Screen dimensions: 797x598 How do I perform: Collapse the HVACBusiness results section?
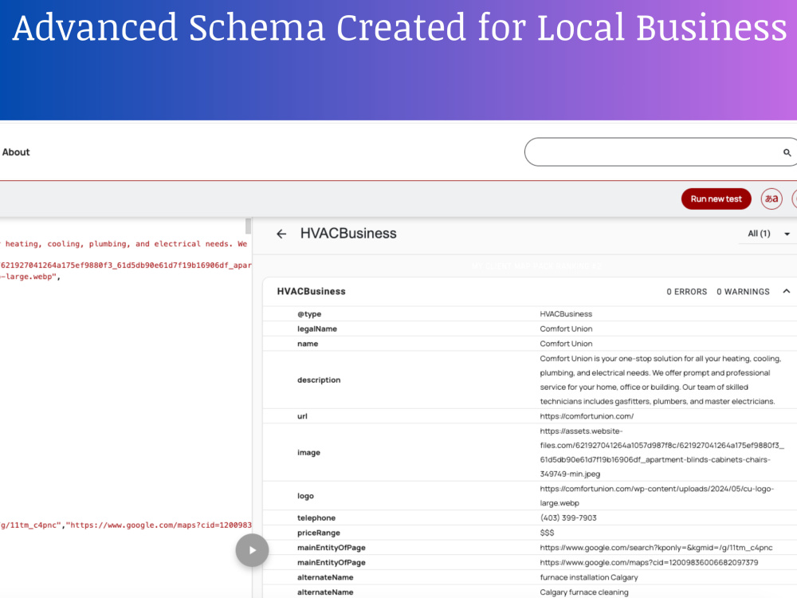[787, 291]
